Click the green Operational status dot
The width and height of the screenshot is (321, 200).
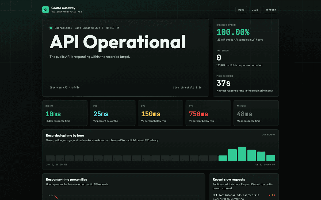point(51,28)
